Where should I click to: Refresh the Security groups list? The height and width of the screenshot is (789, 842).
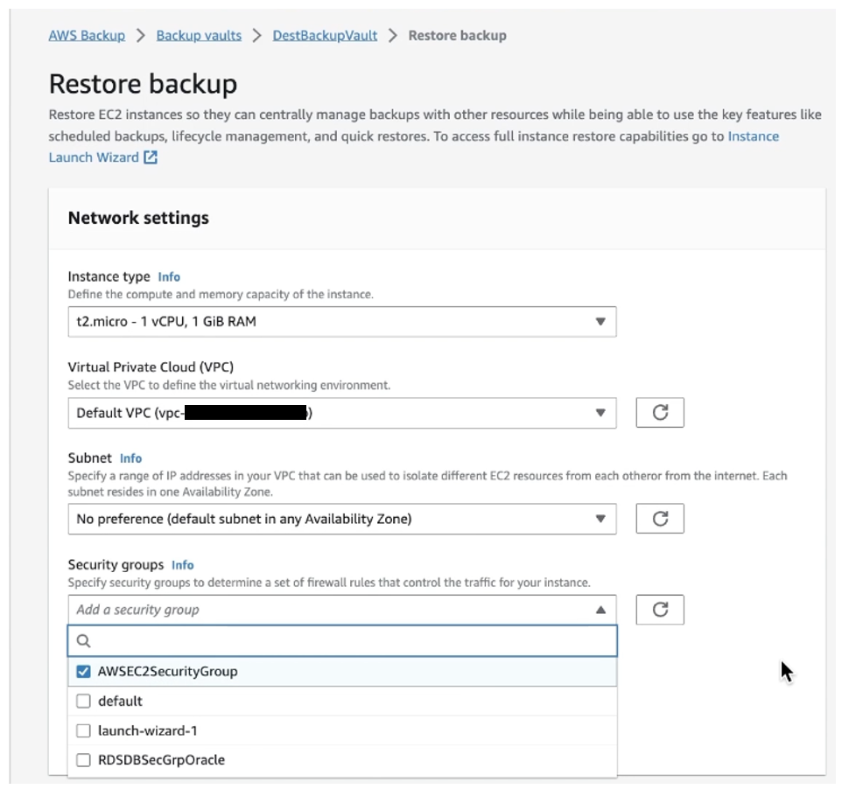[x=661, y=610]
